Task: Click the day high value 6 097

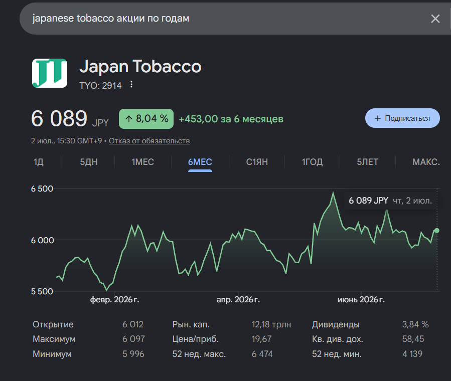Action: pyautogui.click(x=133, y=339)
